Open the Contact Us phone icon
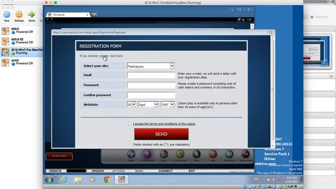 pos(229,154)
